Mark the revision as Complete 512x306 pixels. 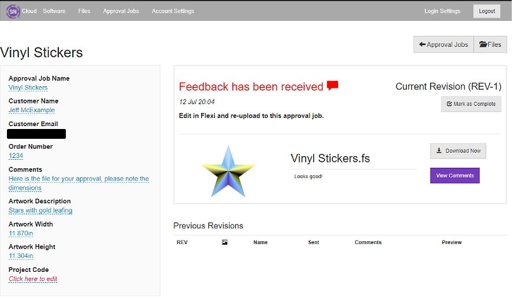point(471,104)
